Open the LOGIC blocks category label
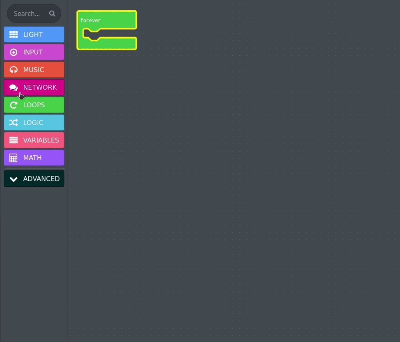Image resolution: width=400 pixels, height=342 pixels. (33, 123)
